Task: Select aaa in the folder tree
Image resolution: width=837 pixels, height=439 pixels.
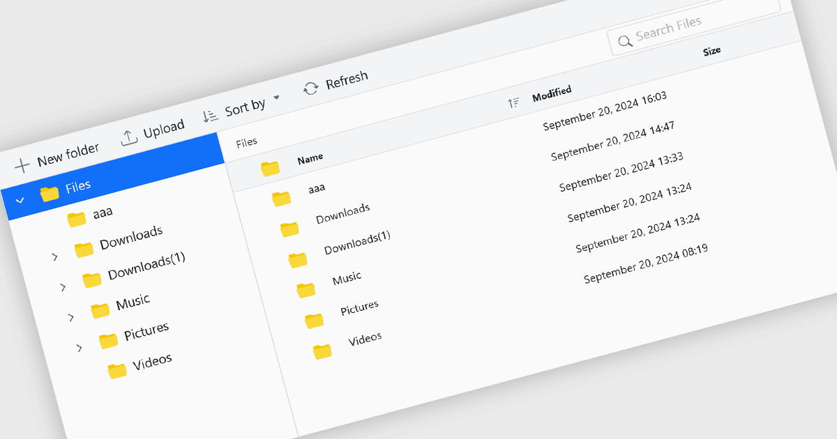Action: [103, 213]
